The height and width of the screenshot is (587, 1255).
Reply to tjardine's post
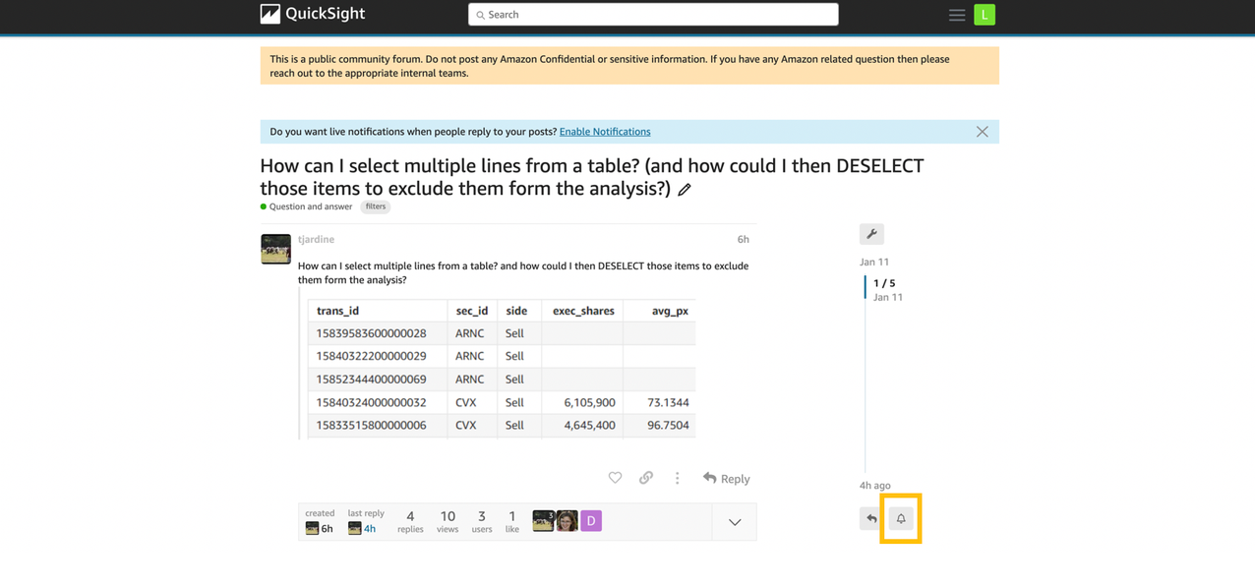[727, 479]
